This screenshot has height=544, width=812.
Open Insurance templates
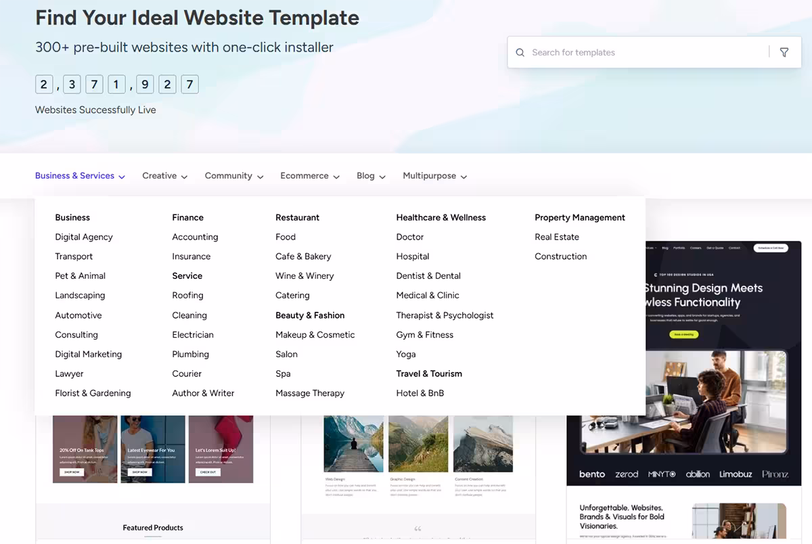[191, 256]
